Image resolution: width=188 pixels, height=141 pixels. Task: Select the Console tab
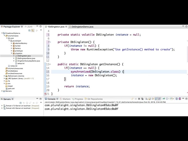click(x=51, y=99)
